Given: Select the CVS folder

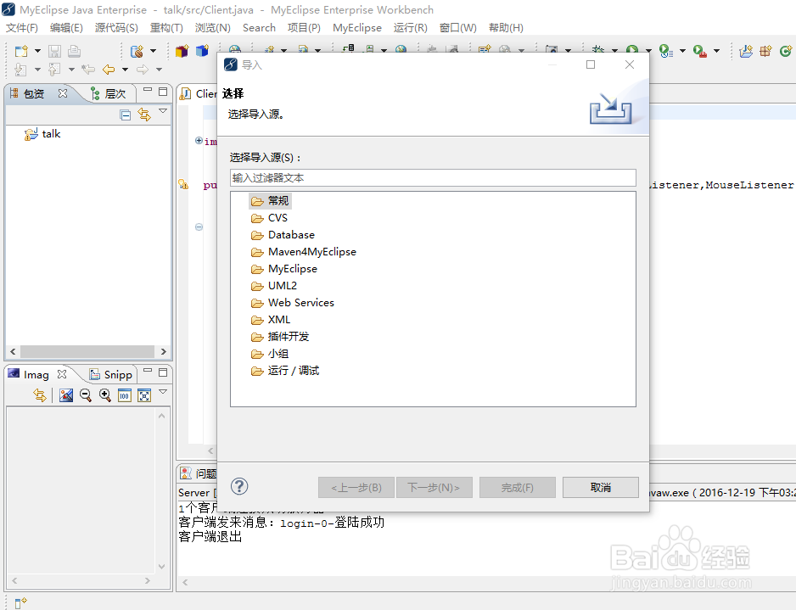Looking at the screenshot, I should pos(269,218).
